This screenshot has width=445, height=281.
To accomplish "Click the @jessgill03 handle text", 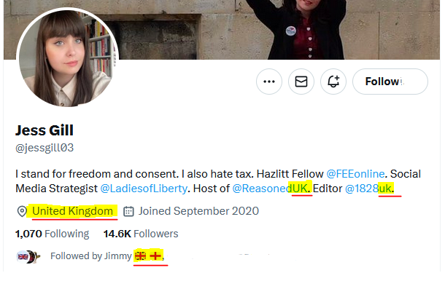I will [44, 148].
